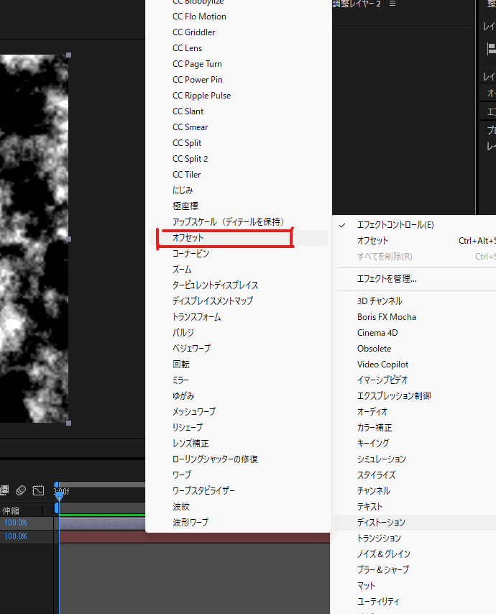Select the コーナーピン effect
This screenshot has width=496, height=614.
190,254
